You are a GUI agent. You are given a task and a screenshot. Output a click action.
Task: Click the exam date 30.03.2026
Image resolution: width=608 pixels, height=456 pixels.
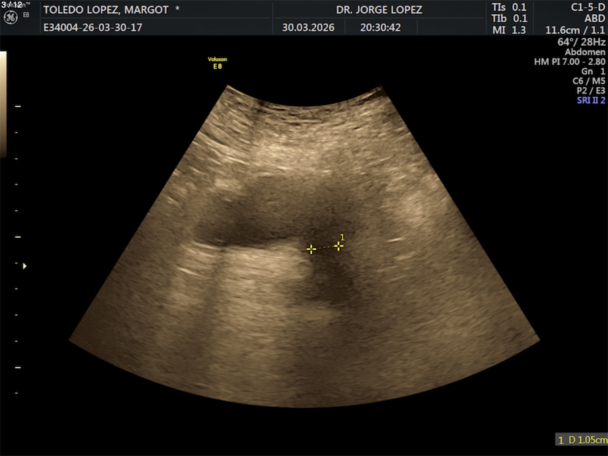click(308, 27)
